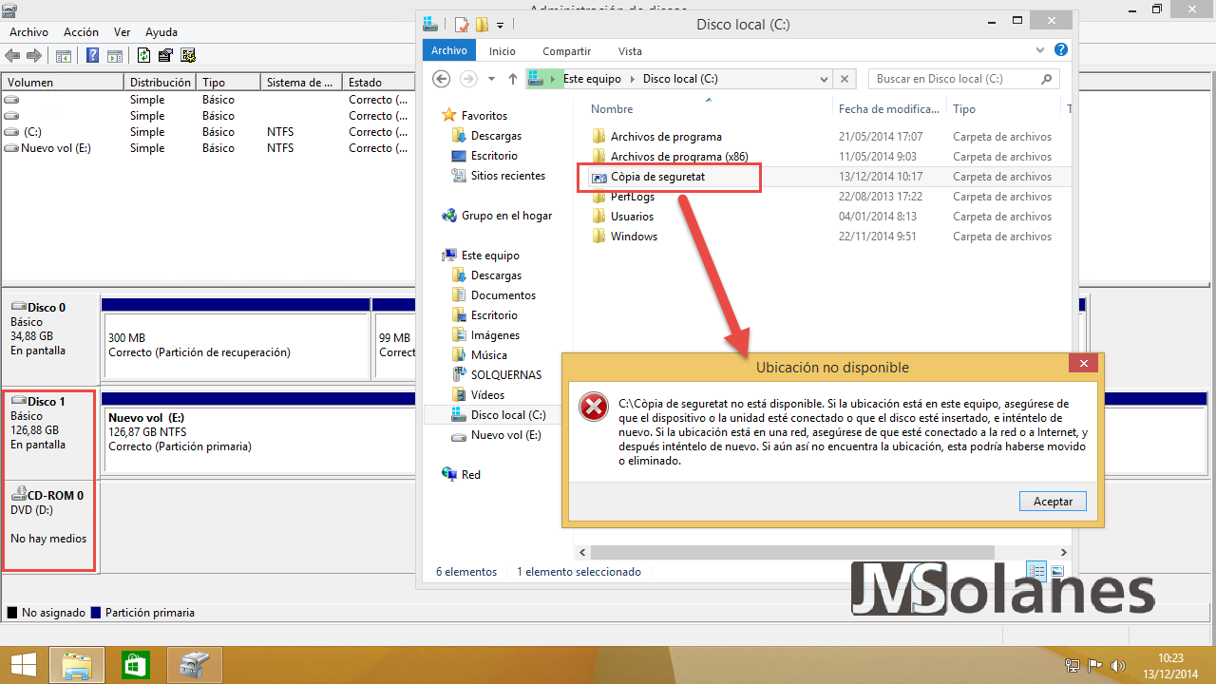
Task: Toggle console tree icon in Disk Management toolbar
Action: [64, 56]
